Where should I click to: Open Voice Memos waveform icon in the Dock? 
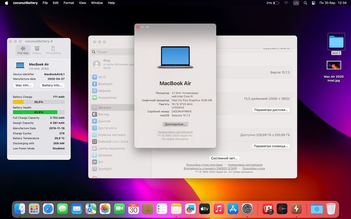282,209
